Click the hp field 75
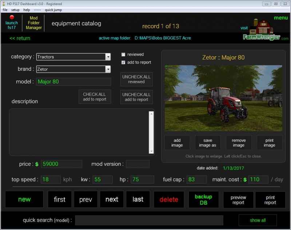Screen dimensions: 291x230 pos(142,180)
